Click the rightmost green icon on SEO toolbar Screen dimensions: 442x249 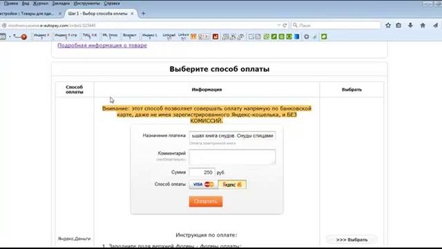point(324,37)
